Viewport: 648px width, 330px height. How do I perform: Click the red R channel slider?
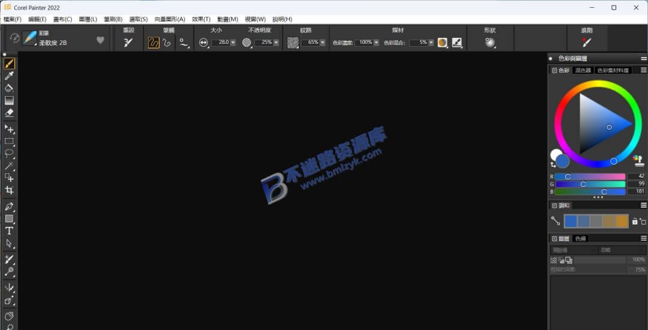point(590,176)
